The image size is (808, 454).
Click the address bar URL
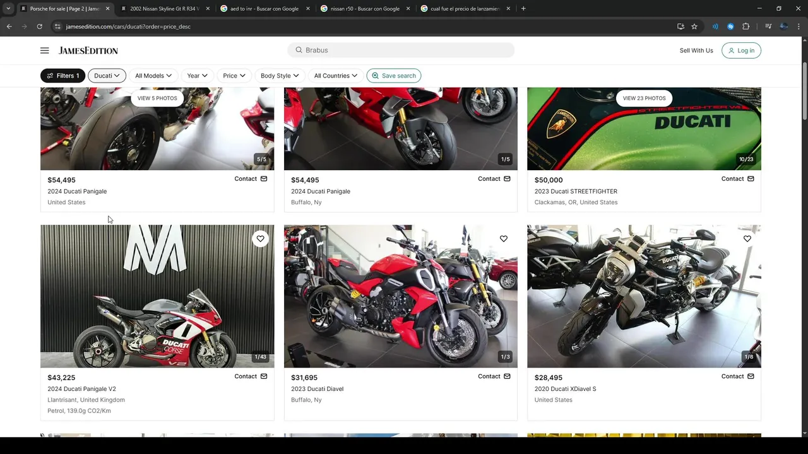[x=128, y=26]
